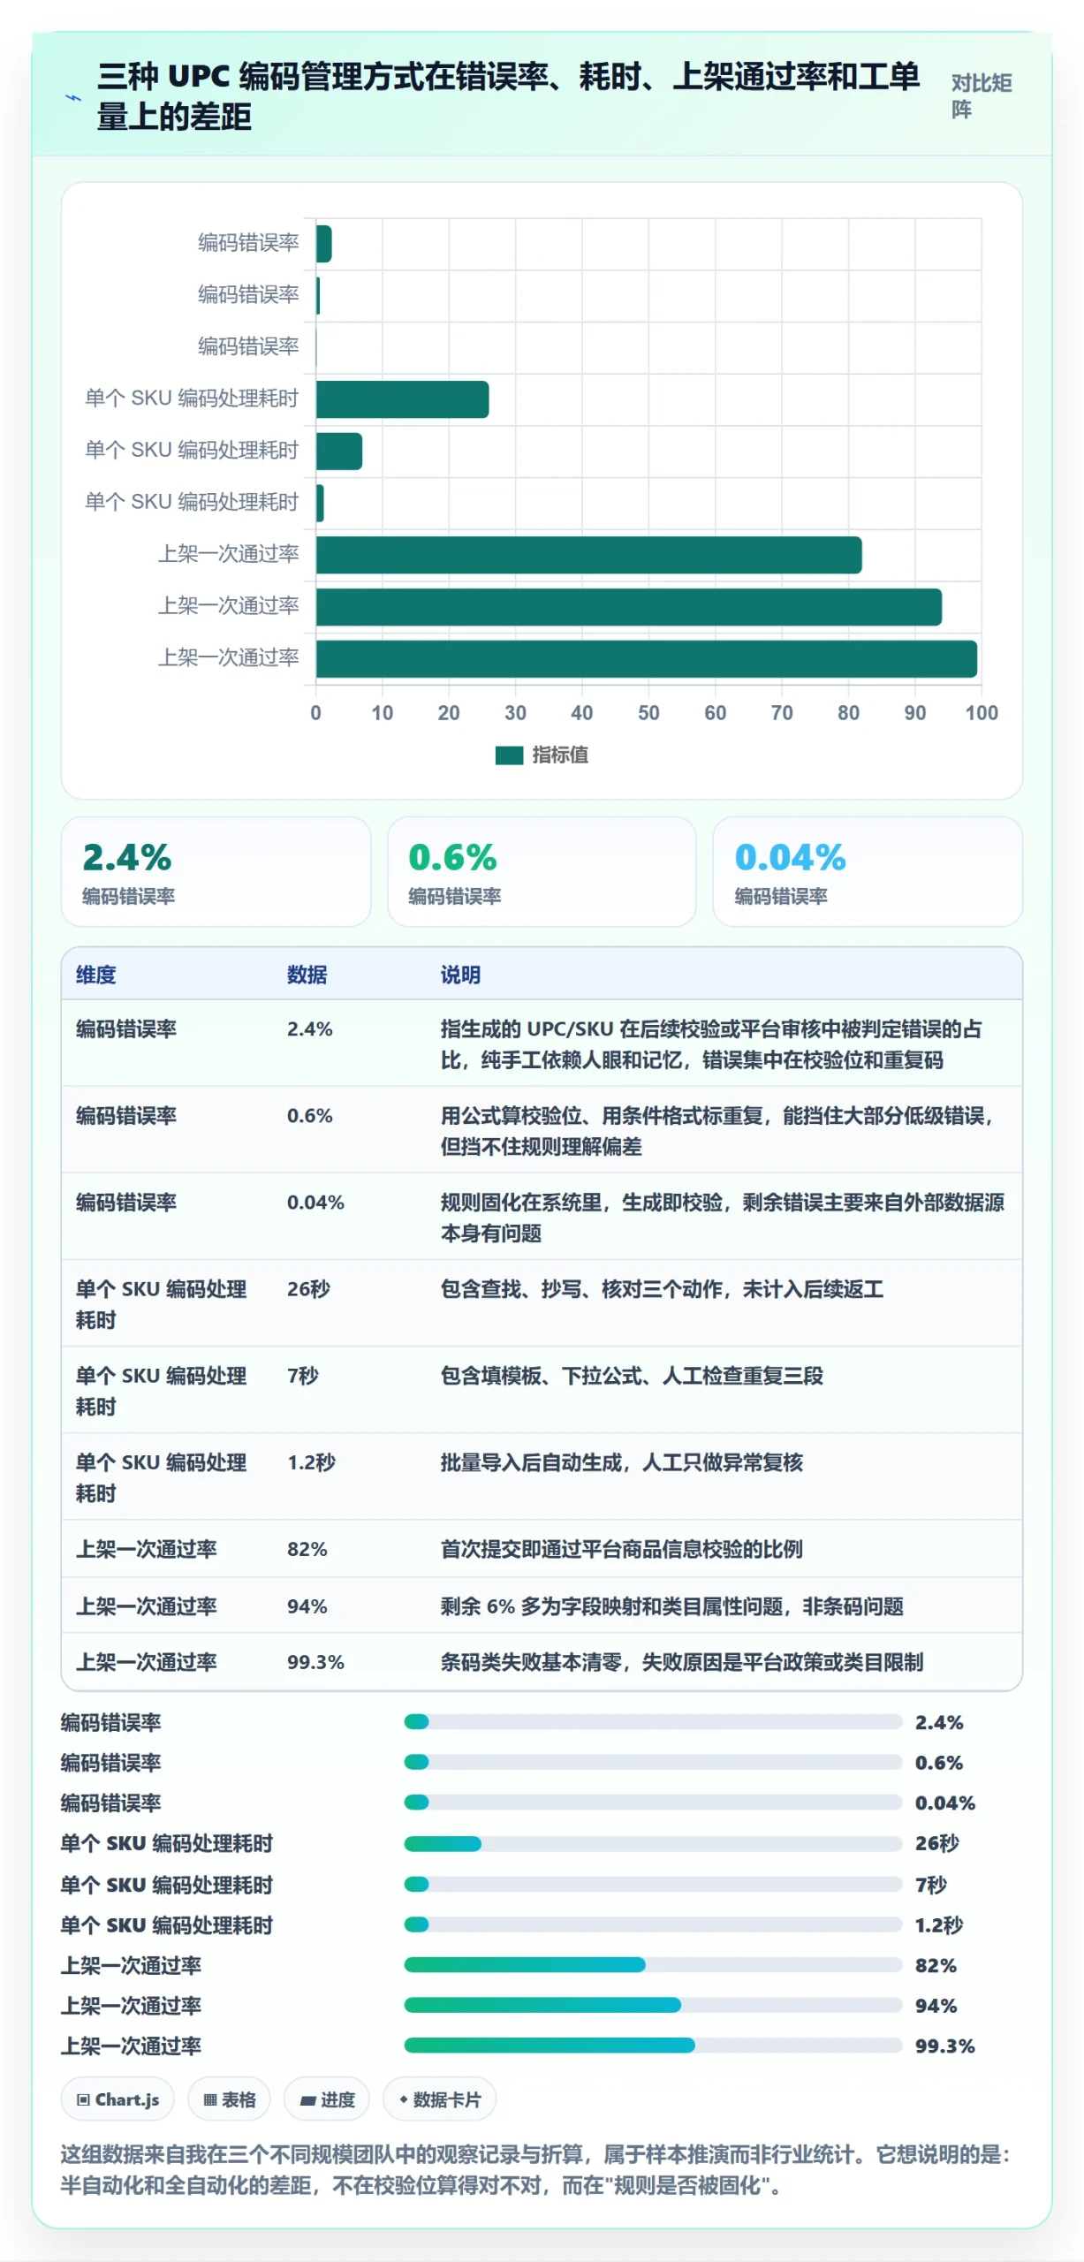
Task: Click the table cell 99.3%
Action: [x=315, y=1662]
